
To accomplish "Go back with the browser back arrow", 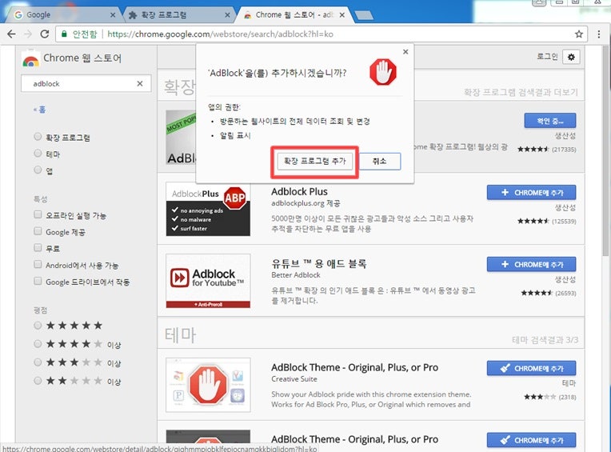I will click(11, 34).
